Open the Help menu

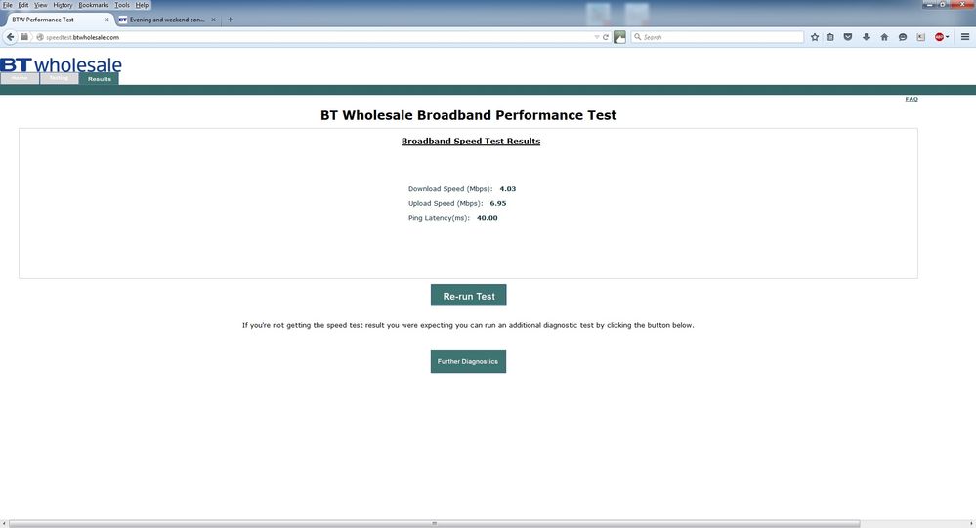pyautogui.click(x=142, y=5)
